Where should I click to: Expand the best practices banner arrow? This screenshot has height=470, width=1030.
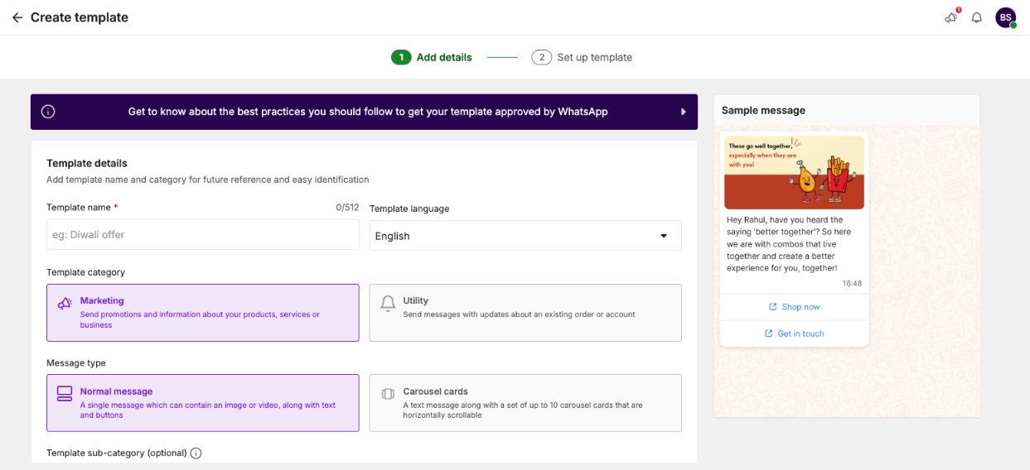coord(684,112)
